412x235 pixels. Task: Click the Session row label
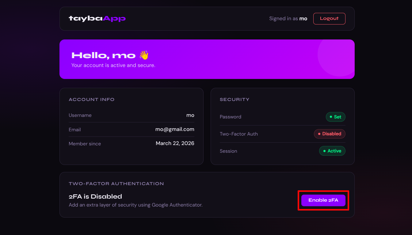tap(228, 151)
